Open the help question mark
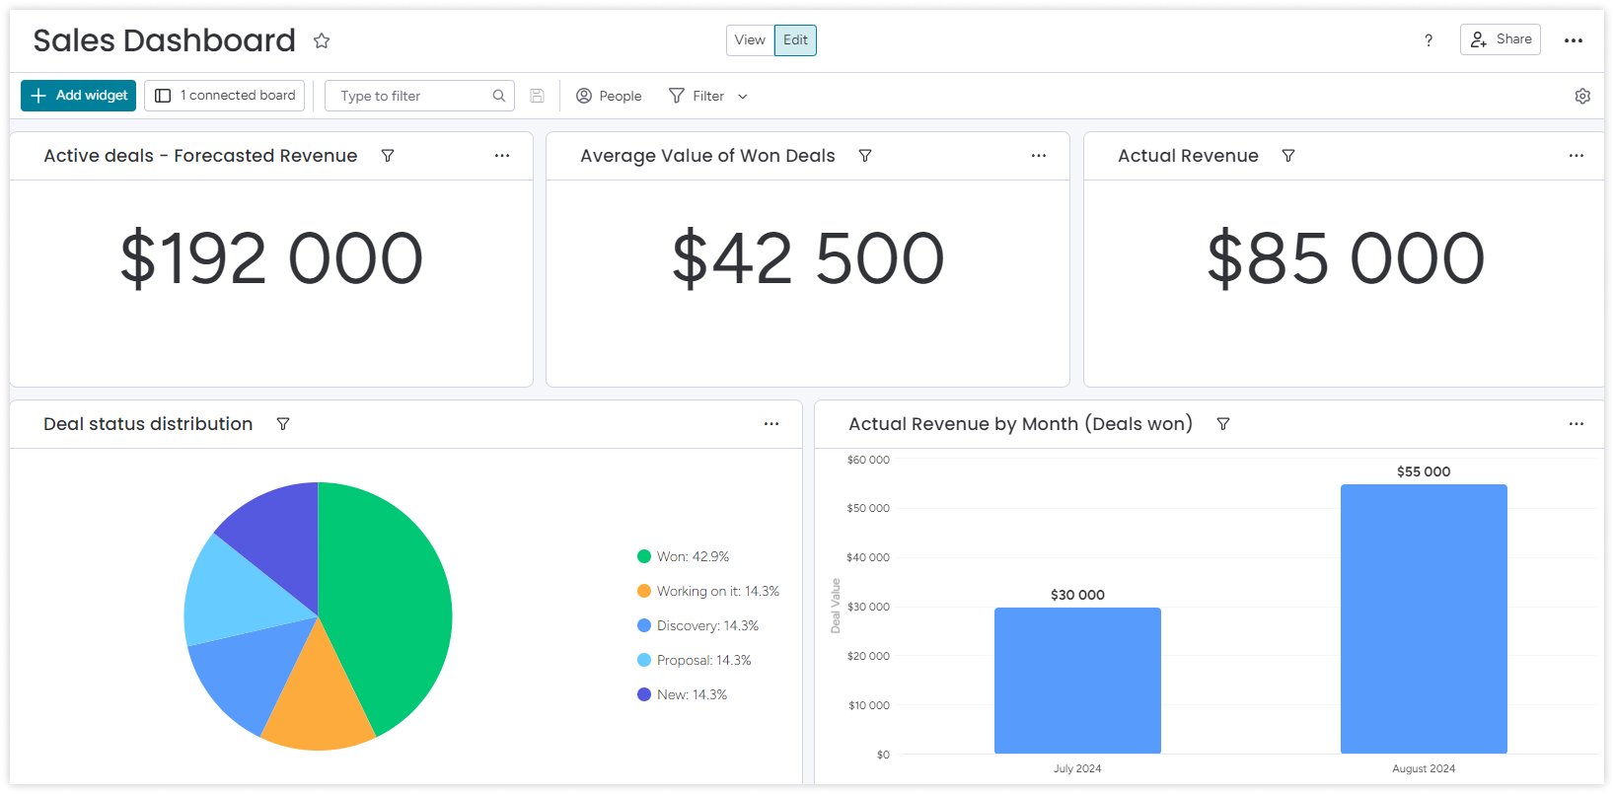This screenshot has height=794, width=1614. 1429,40
